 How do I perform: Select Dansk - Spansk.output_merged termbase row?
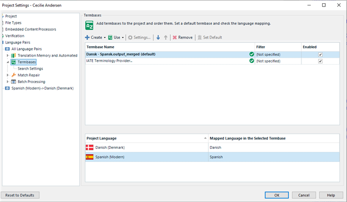tap(212, 54)
